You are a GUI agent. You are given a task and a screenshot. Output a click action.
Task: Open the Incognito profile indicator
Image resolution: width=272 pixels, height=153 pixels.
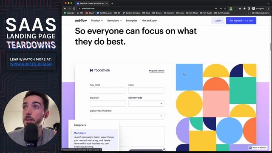pyautogui.click(x=258, y=8)
